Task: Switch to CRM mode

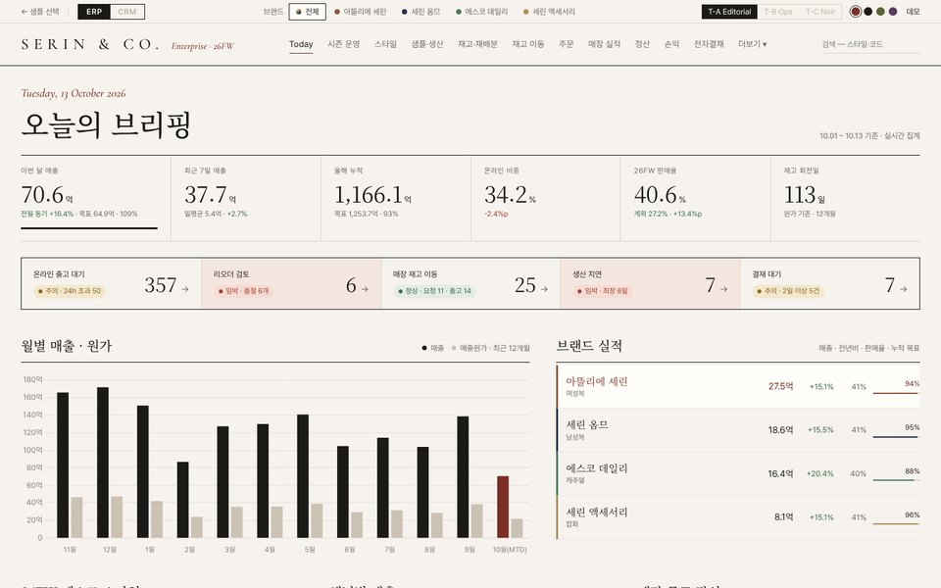Action: pyautogui.click(x=126, y=12)
